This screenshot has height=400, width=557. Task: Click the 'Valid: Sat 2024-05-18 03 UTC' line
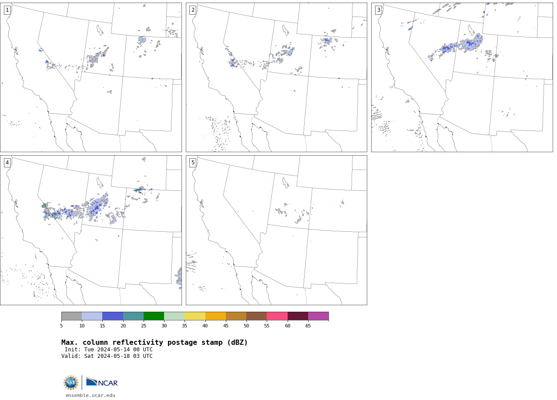click(x=107, y=356)
